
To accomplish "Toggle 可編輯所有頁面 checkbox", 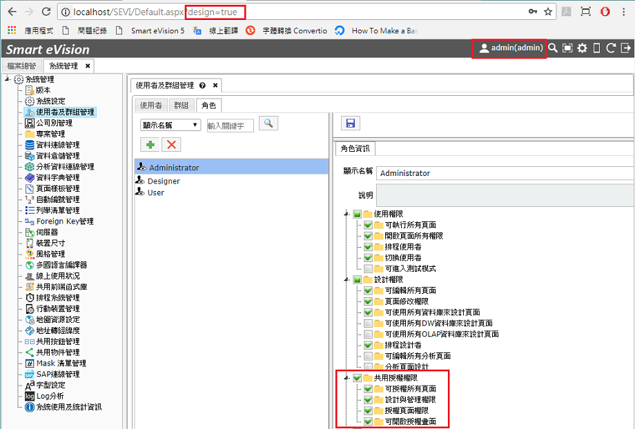I will click(x=368, y=290).
